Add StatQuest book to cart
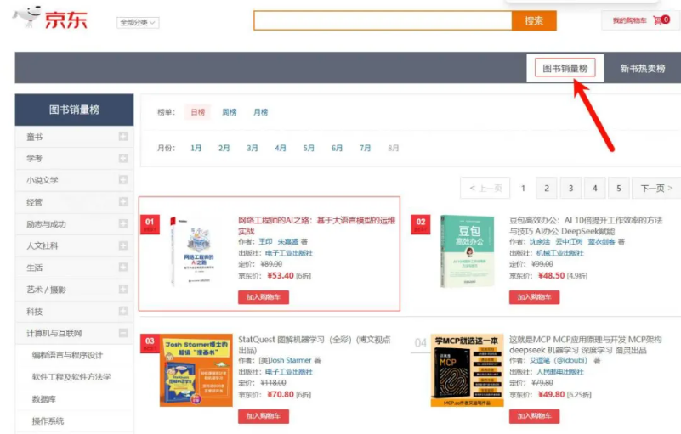This screenshot has height=434, width=681. [264, 416]
